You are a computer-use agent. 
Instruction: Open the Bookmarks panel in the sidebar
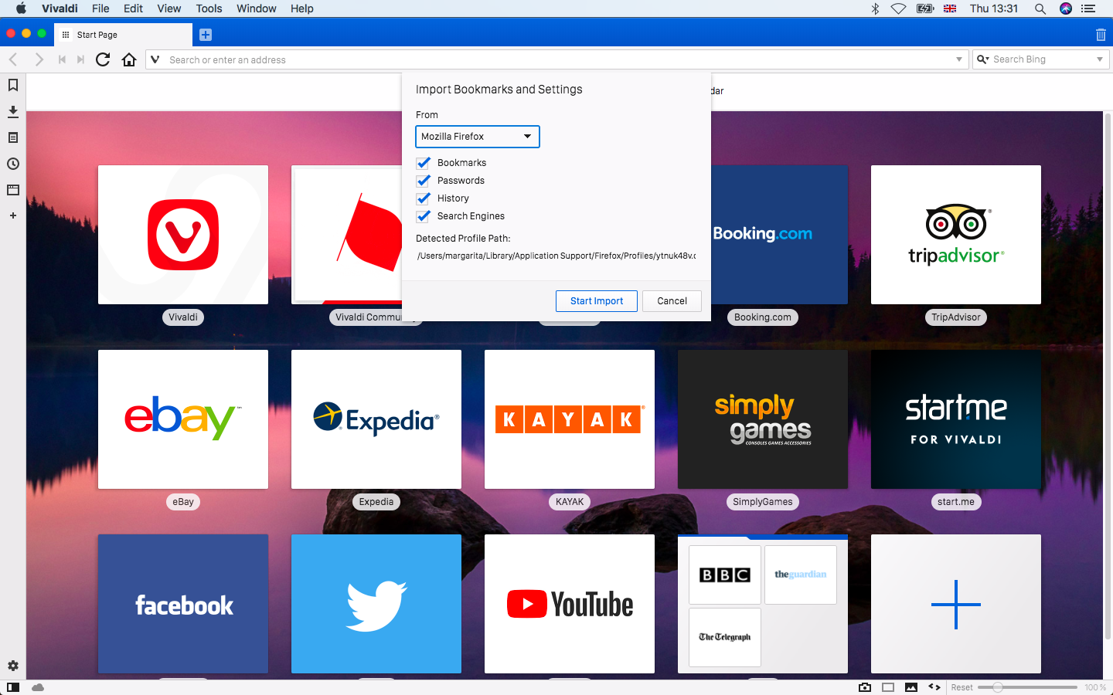click(13, 85)
